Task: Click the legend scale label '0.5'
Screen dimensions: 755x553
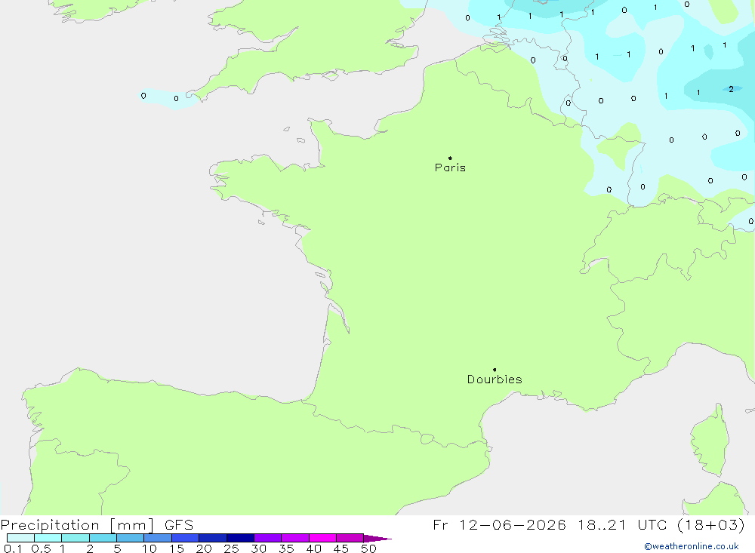Action: (41, 548)
